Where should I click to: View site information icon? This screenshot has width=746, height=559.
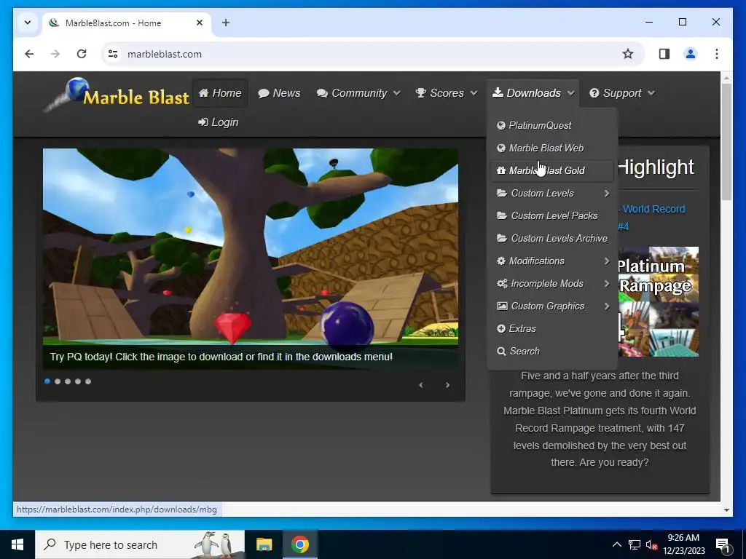pos(113,54)
